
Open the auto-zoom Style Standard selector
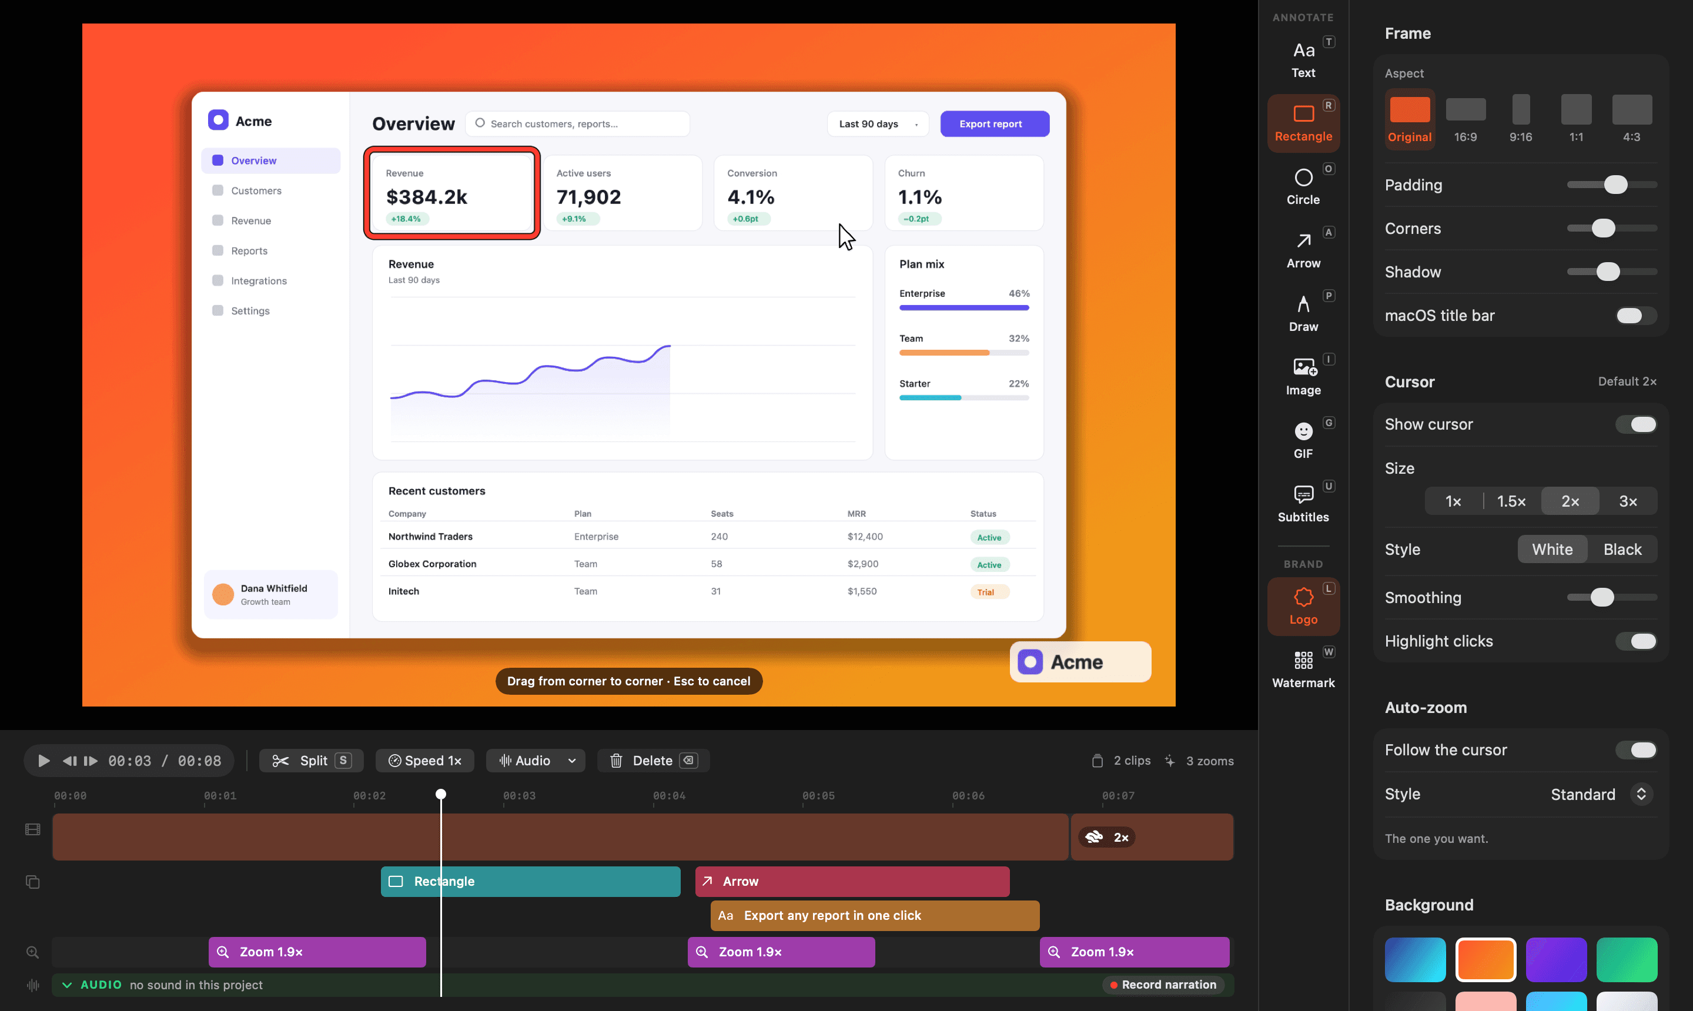coord(1602,794)
